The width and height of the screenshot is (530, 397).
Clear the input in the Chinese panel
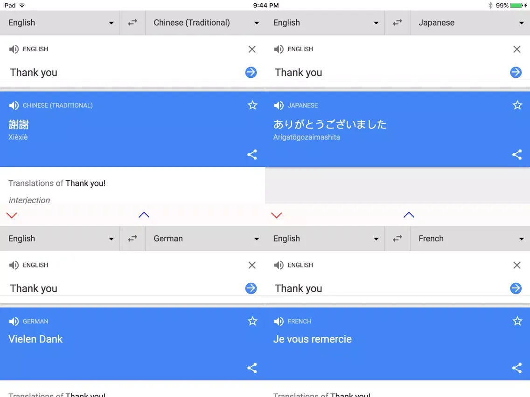click(x=252, y=49)
